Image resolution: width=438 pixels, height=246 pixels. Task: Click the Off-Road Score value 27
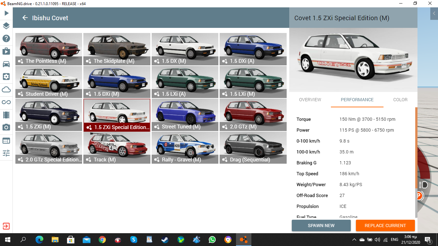(342, 195)
